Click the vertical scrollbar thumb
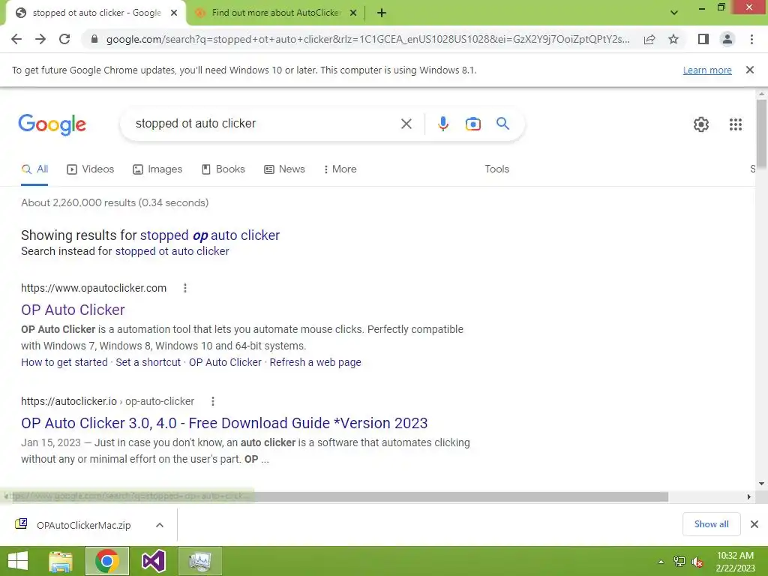Screen dimensions: 768x576 click(x=761, y=133)
